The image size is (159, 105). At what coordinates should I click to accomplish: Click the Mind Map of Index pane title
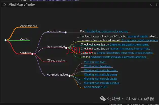(22, 5)
